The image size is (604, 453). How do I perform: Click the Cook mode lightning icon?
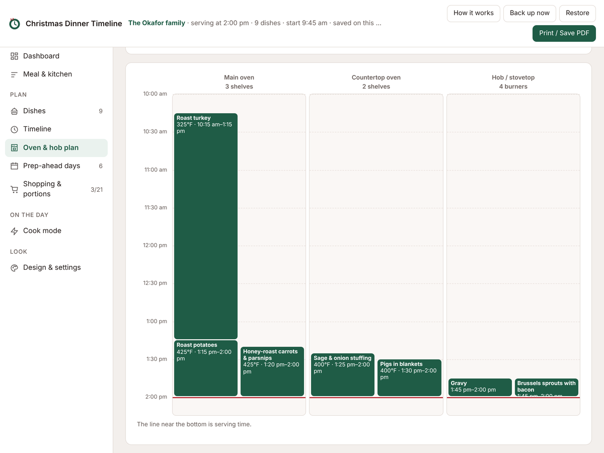click(x=14, y=231)
